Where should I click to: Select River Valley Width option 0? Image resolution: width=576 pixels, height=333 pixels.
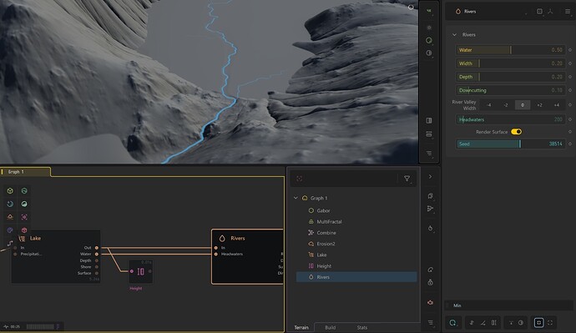pos(523,105)
